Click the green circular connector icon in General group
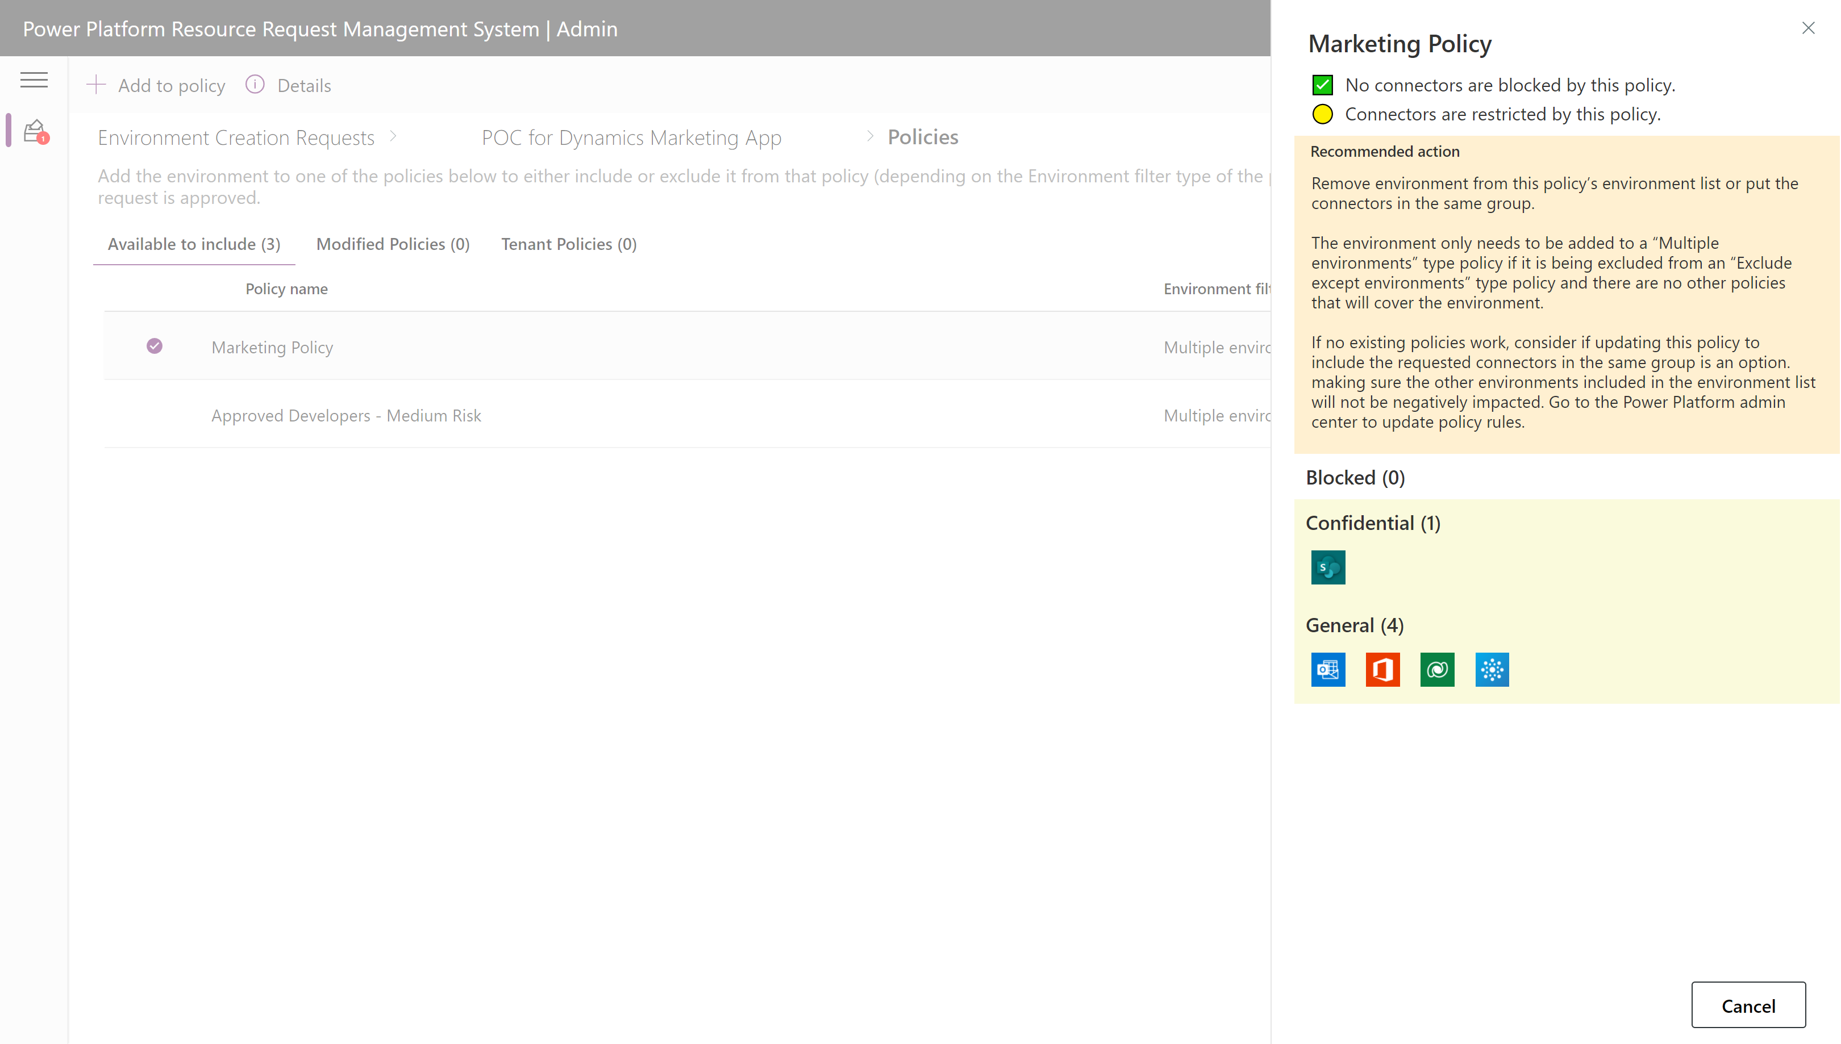Viewport: 1841px width, 1044px height. tap(1438, 669)
